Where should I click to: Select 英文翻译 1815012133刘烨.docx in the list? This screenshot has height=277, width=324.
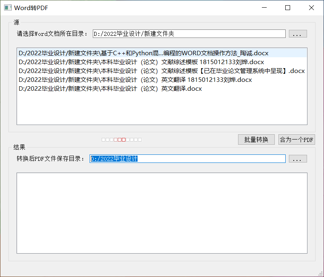(x=135, y=79)
